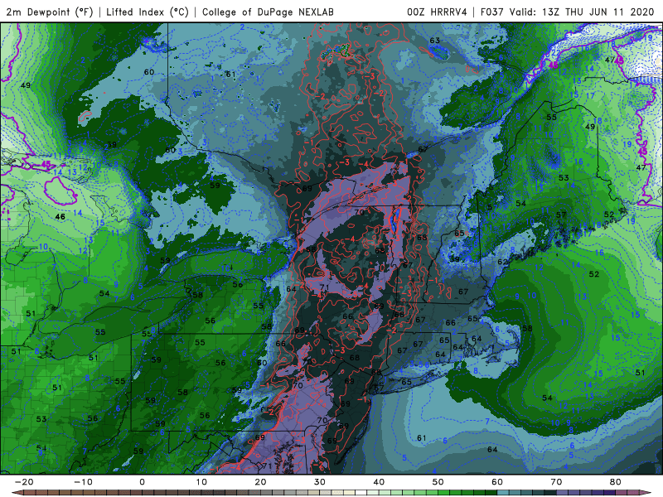Click the 'College of DuPage NEXLAB' header text

point(268,12)
